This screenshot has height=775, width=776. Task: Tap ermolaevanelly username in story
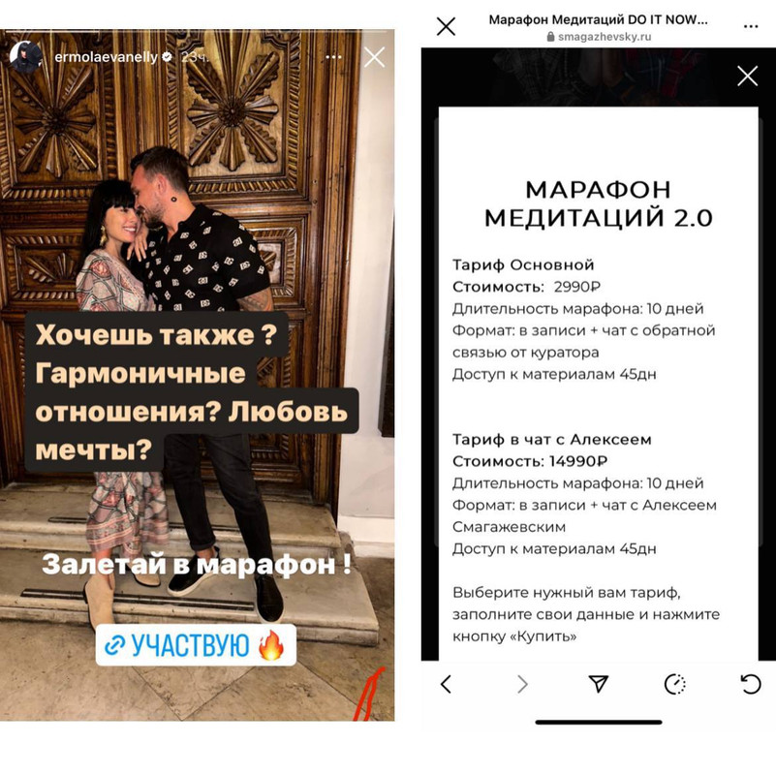106,57
